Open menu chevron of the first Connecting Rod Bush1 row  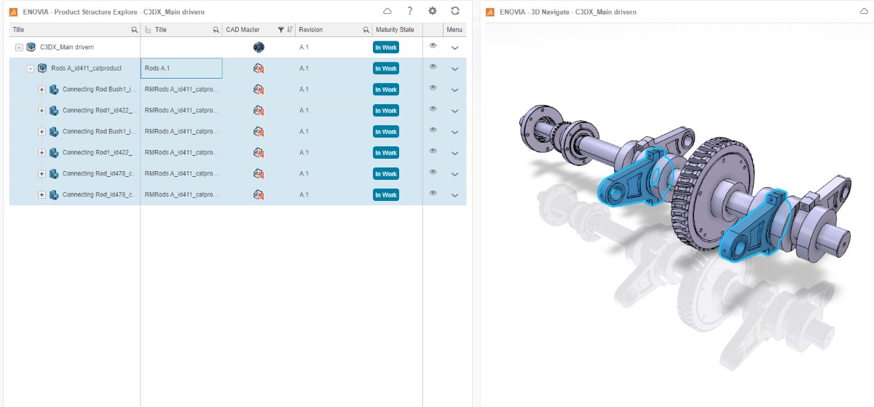(x=455, y=90)
